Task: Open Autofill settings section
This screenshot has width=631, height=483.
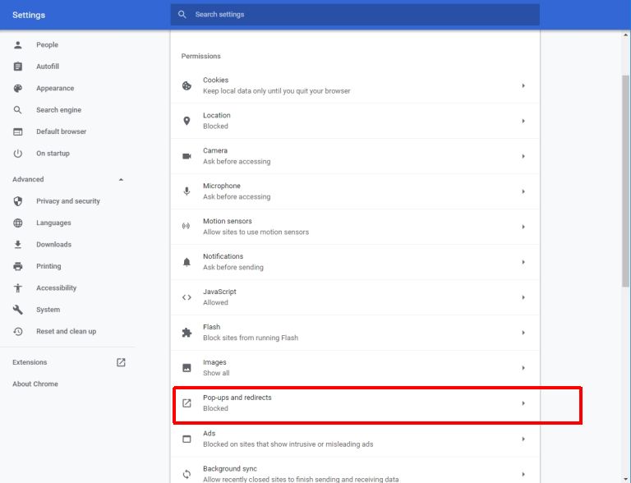Action: tap(48, 67)
